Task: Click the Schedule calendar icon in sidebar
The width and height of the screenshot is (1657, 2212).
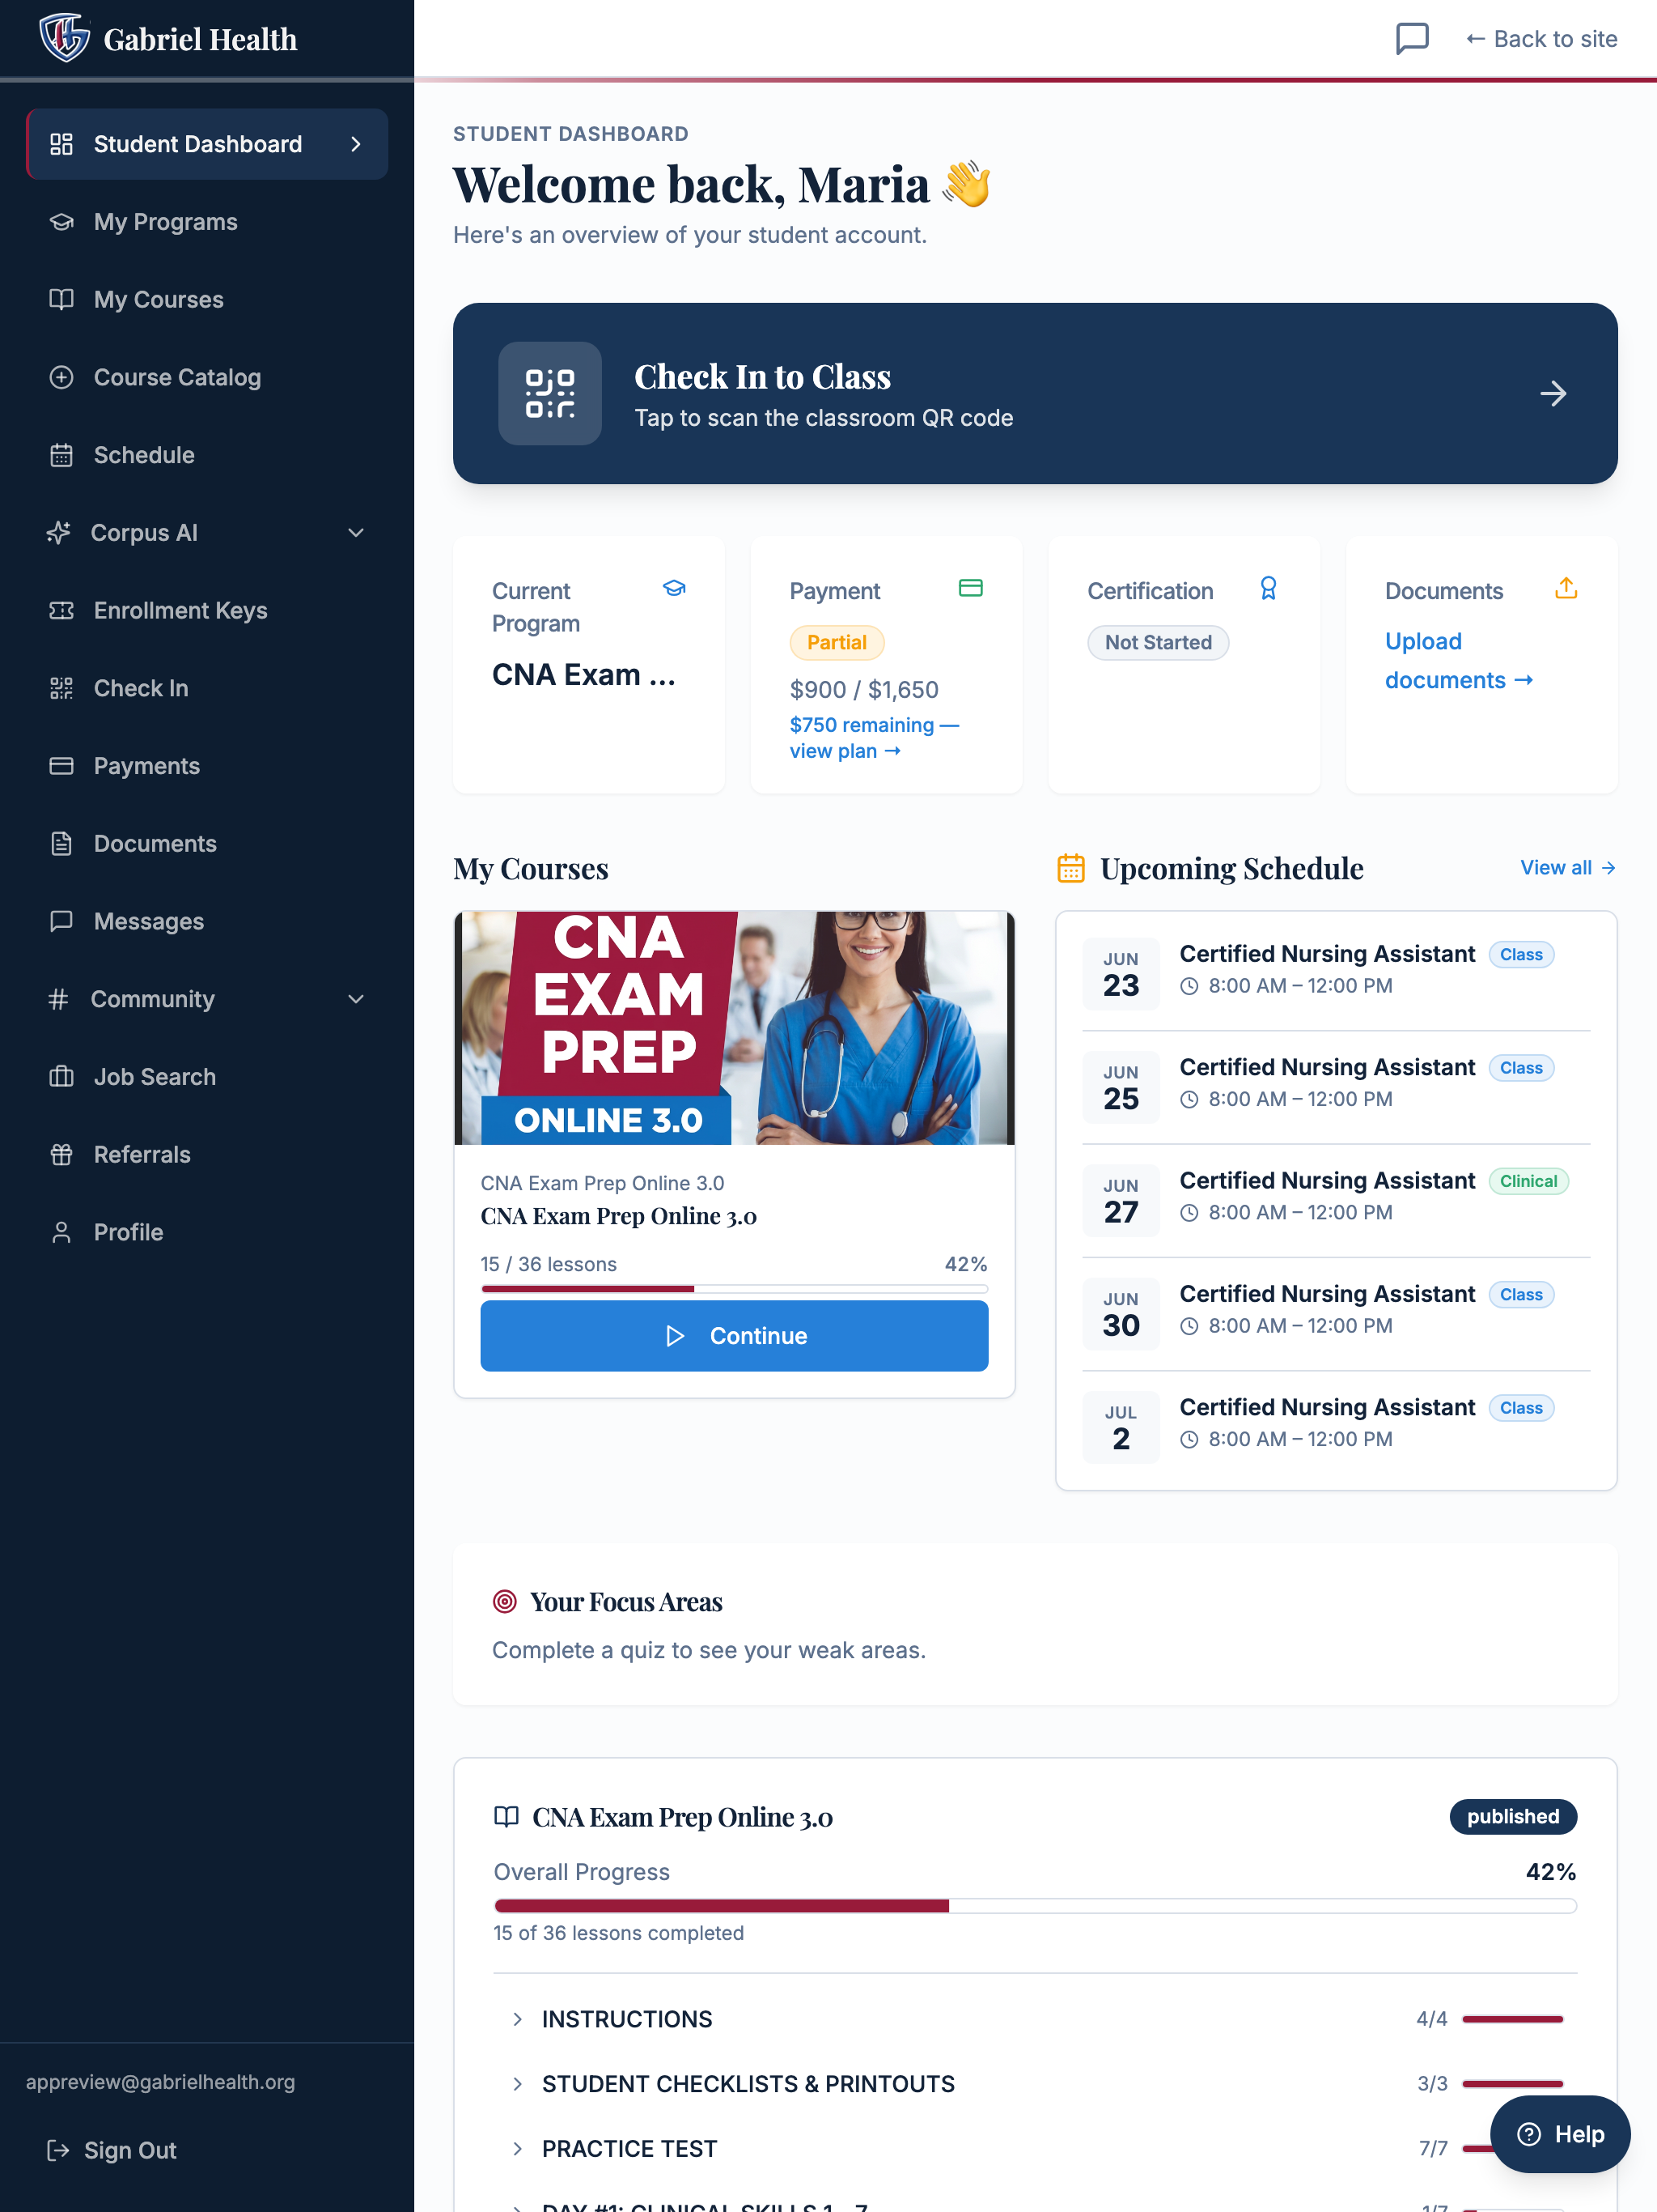Action: 61,455
